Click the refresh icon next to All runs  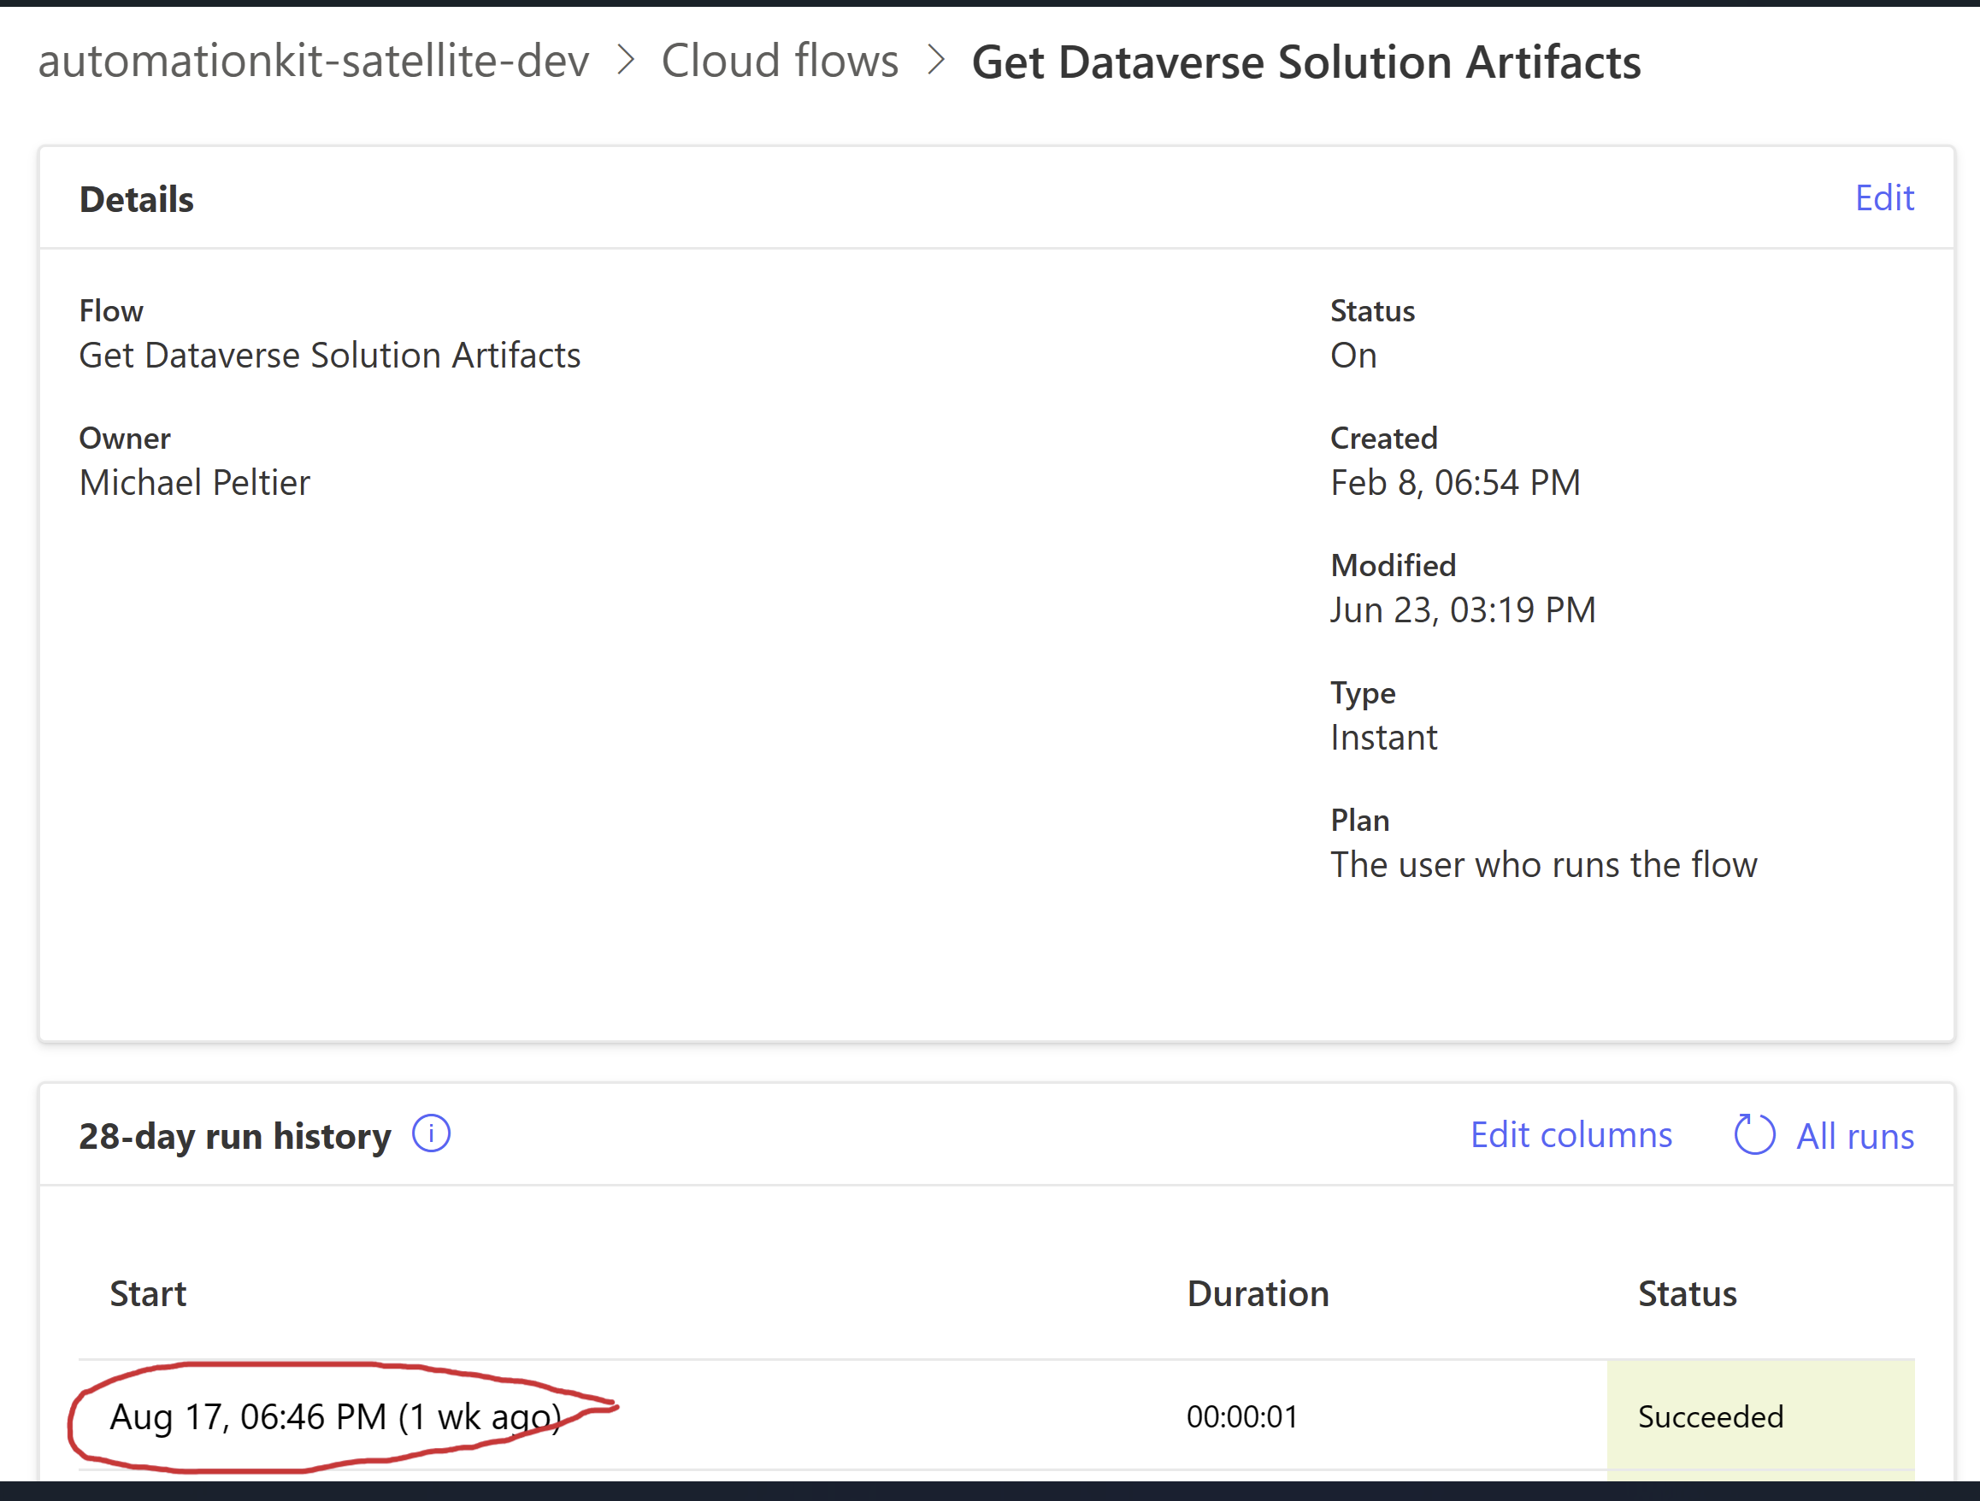click(1754, 1134)
